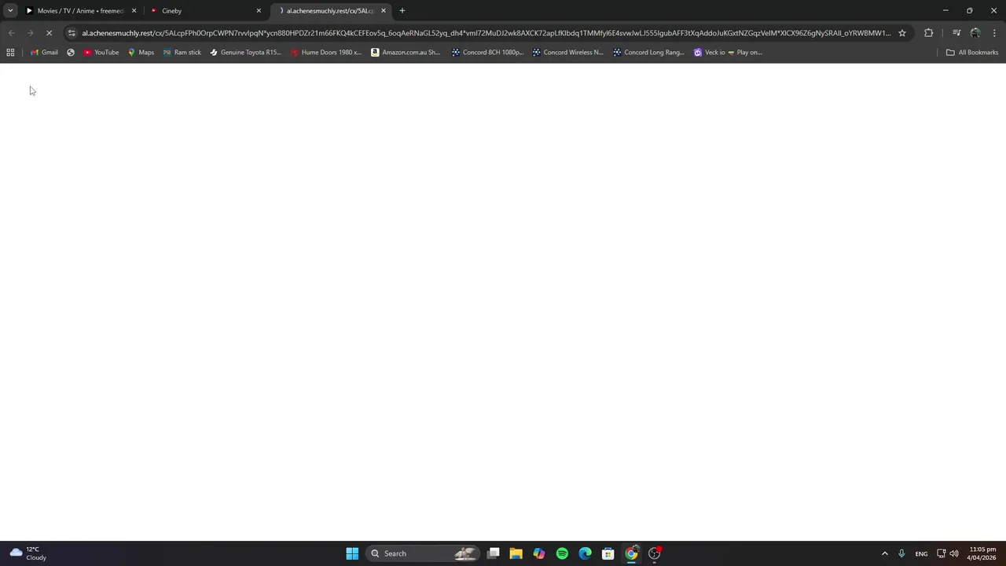Screen dimensions: 1006x566
Task: Change the ENG input language
Action: (x=921, y=553)
